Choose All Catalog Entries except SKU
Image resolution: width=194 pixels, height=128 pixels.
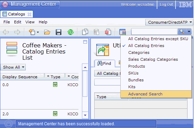tap(156, 39)
